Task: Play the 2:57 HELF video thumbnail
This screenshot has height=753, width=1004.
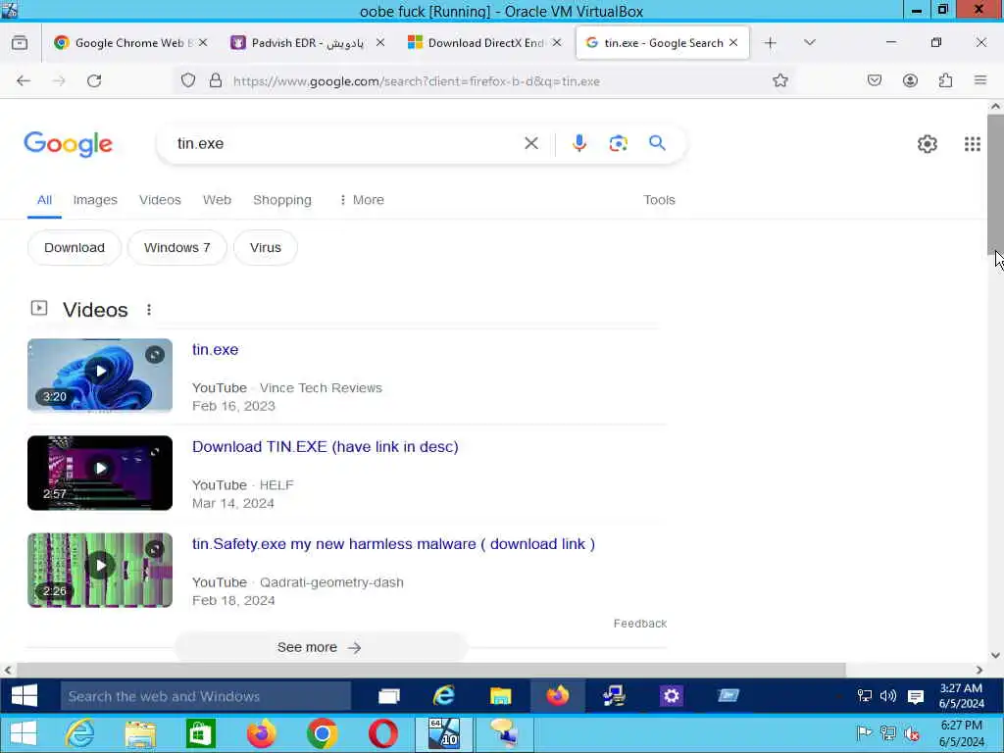Action: tap(100, 473)
